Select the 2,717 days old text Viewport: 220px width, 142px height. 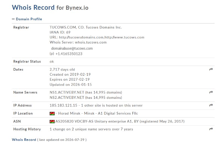[x=62, y=70]
